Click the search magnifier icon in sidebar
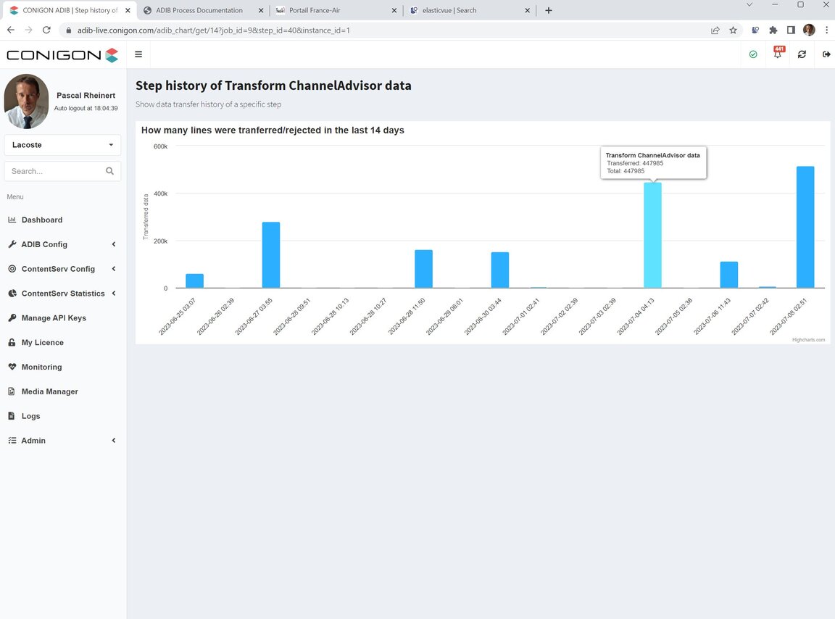Image resolution: width=835 pixels, height=619 pixels. pos(109,171)
